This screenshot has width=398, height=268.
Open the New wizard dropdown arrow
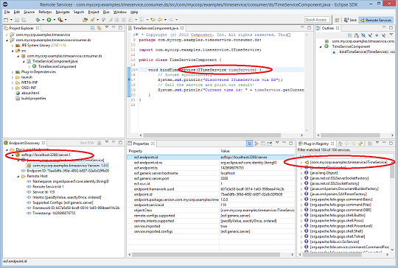click(x=11, y=20)
